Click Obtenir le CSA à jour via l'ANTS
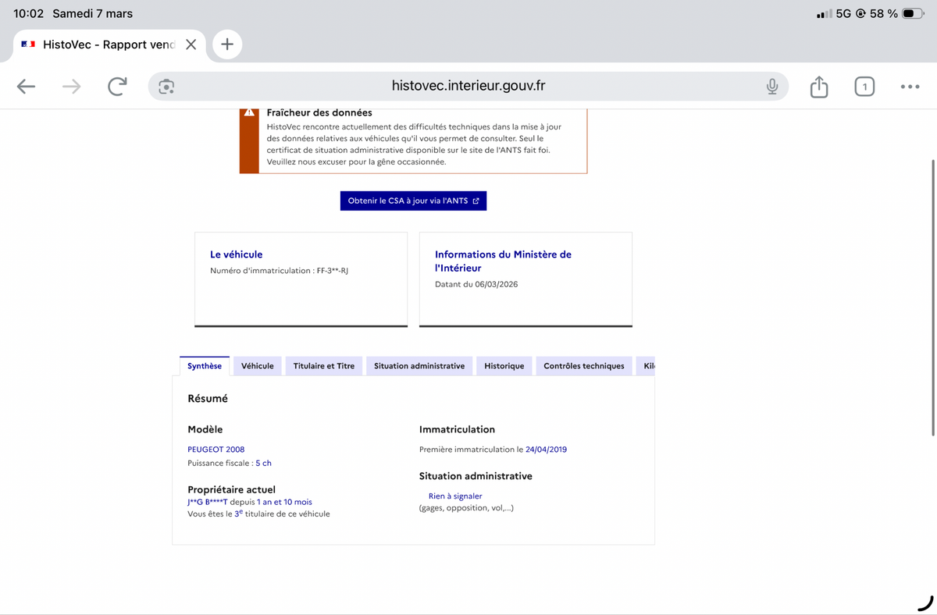937x615 pixels. 413,201
